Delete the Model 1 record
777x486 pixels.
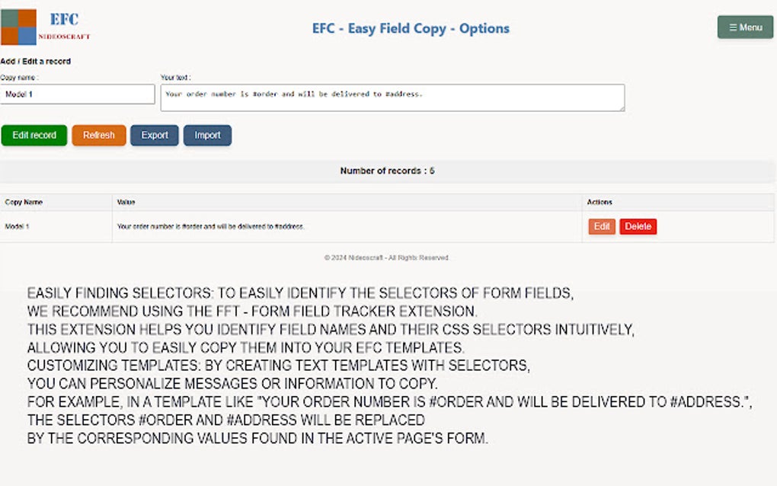pyautogui.click(x=638, y=227)
